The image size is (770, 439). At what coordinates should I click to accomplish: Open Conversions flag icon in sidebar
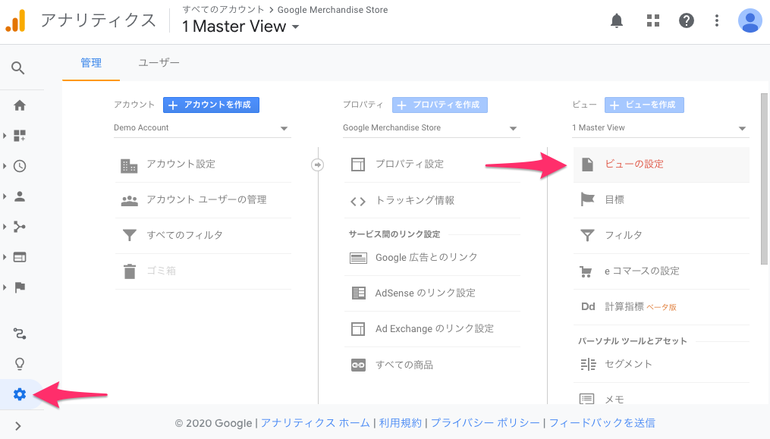tap(20, 287)
